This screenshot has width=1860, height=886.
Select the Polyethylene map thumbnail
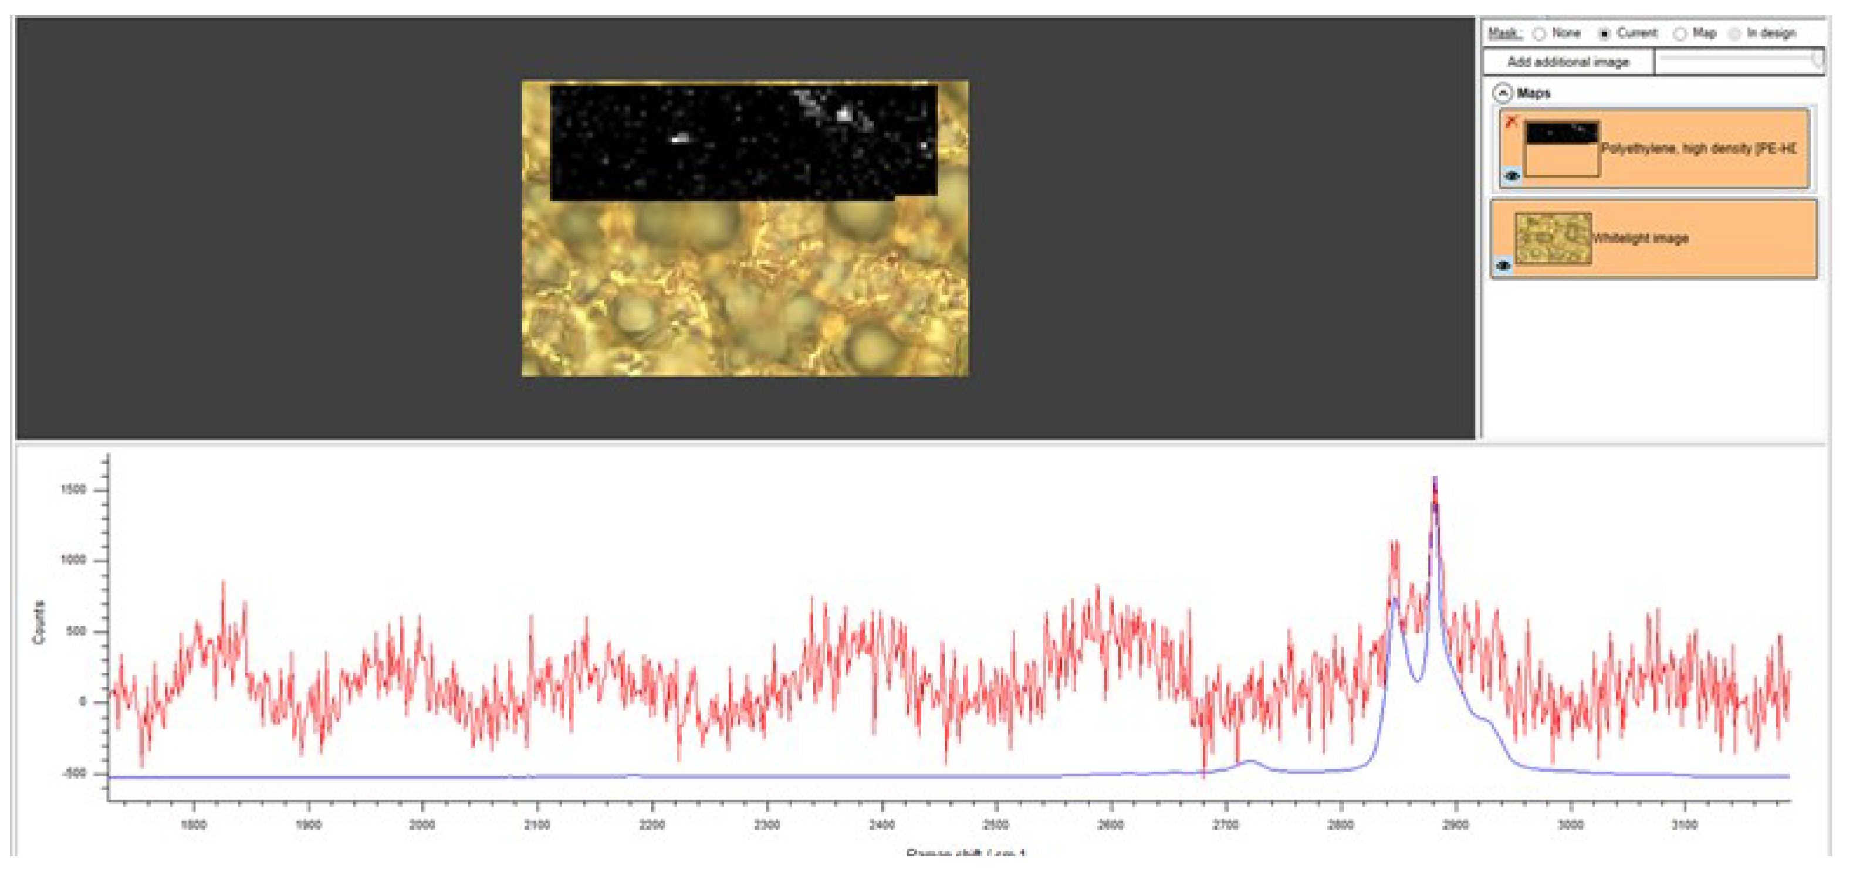(x=1562, y=148)
